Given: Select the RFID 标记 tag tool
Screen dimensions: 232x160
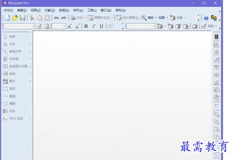Looking at the screenshot, I should [13, 118].
